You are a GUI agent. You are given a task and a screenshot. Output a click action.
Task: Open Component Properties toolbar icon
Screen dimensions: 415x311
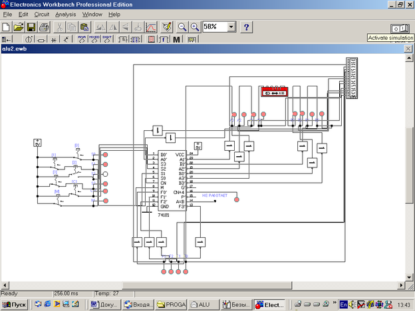click(166, 27)
